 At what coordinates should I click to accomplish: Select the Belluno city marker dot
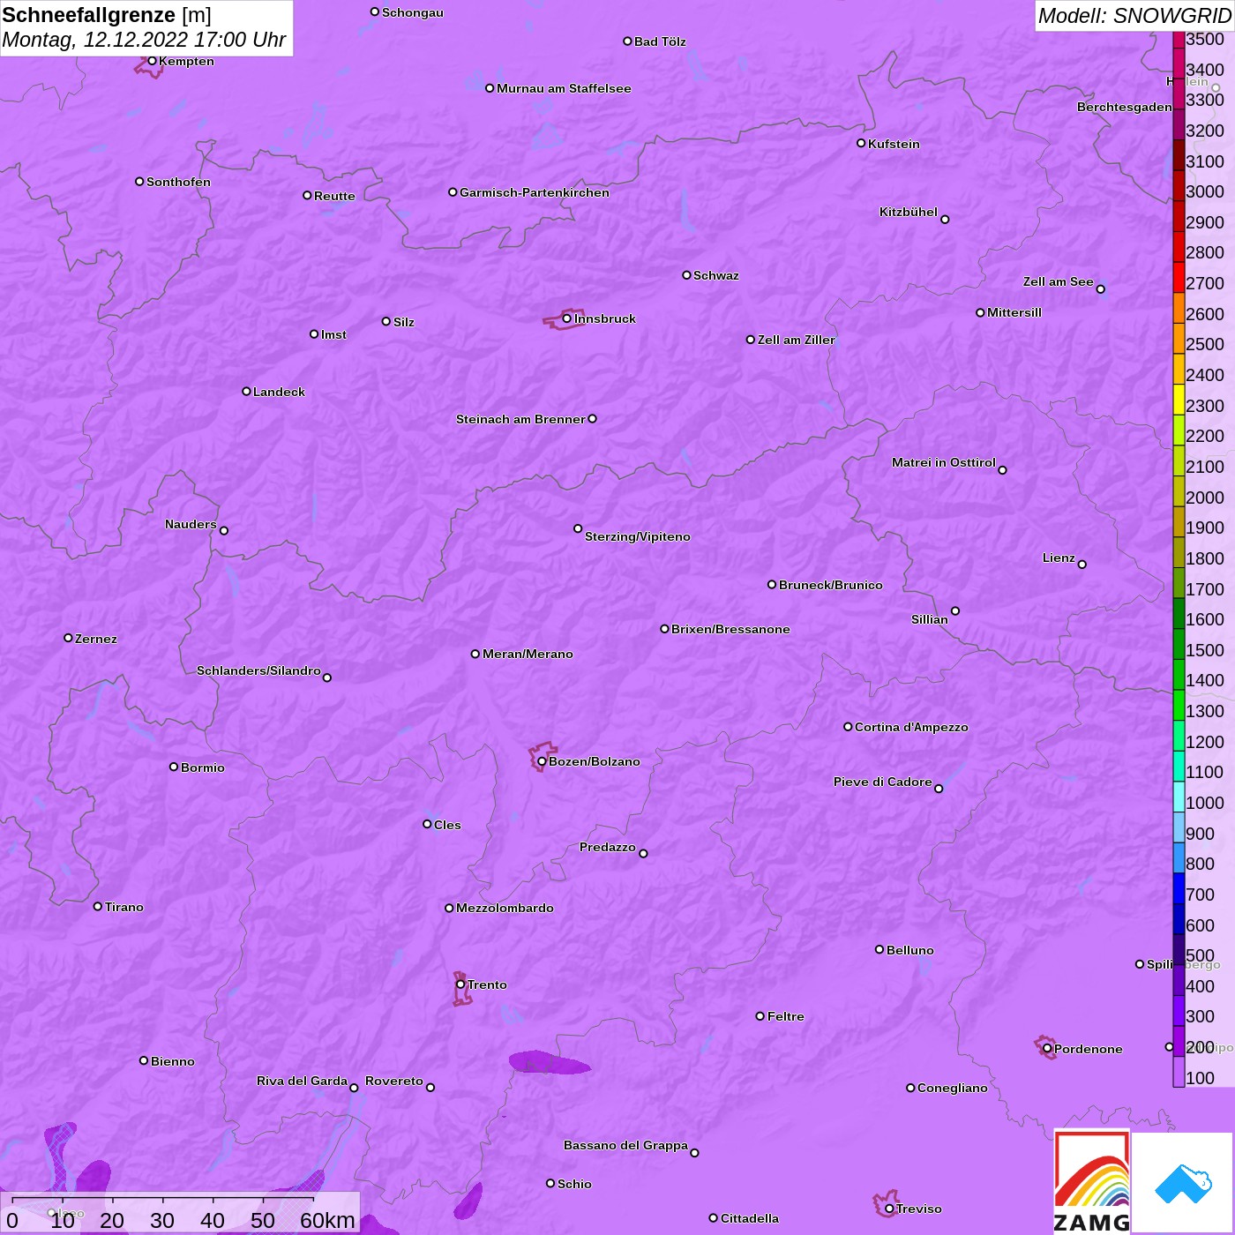[879, 949]
